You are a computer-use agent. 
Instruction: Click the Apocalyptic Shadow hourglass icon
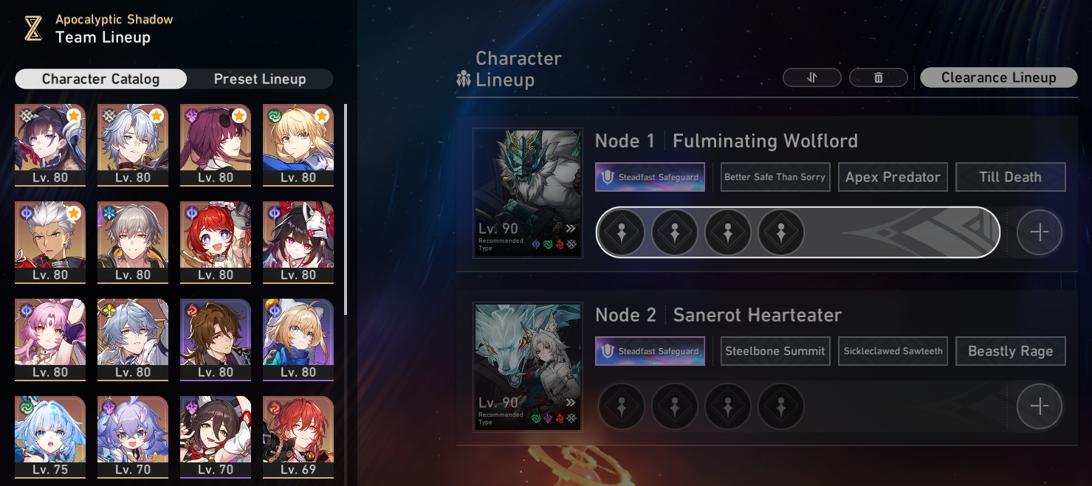pos(32,29)
